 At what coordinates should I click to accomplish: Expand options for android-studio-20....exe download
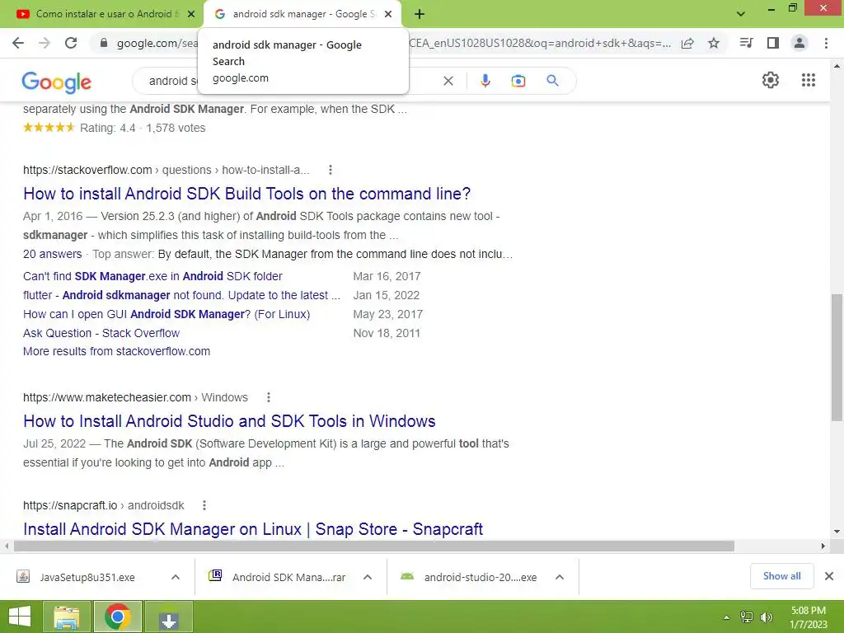point(560,577)
